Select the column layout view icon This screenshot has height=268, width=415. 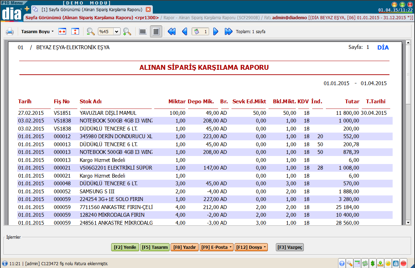143,32
